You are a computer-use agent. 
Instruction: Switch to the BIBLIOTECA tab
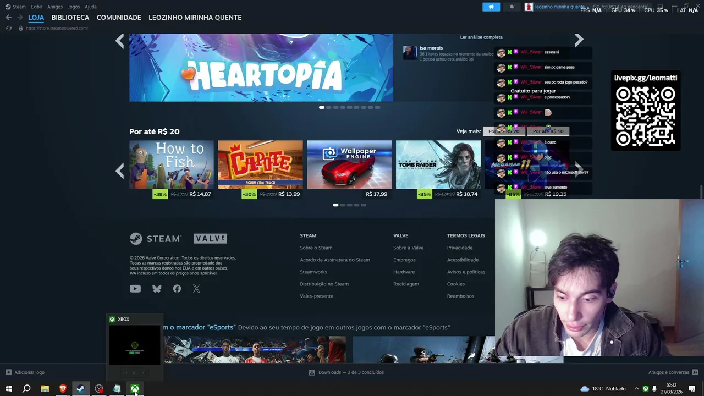70,18
